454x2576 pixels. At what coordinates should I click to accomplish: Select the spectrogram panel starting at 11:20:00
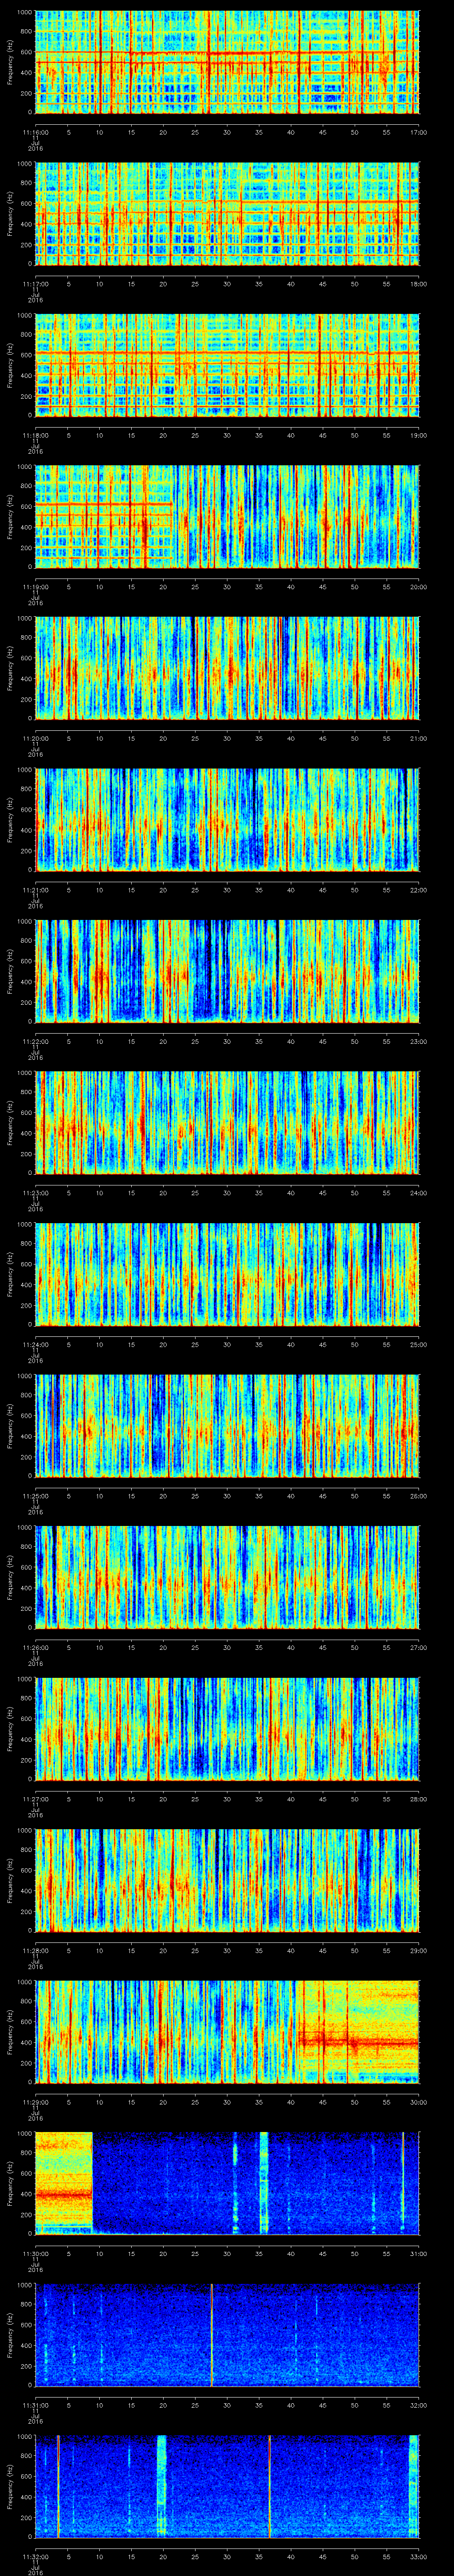(227, 668)
